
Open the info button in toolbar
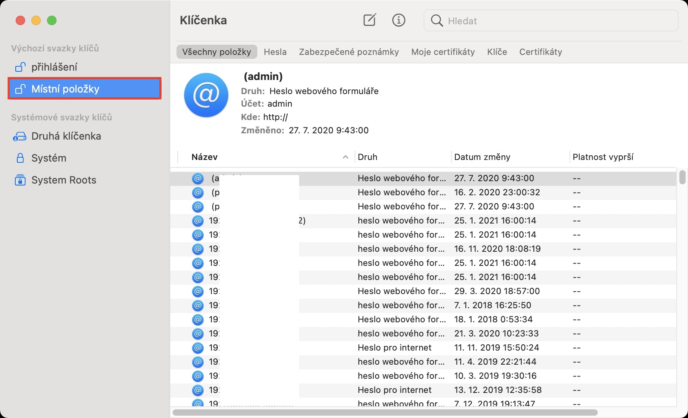pyautogui.click(x=399, y=20)
